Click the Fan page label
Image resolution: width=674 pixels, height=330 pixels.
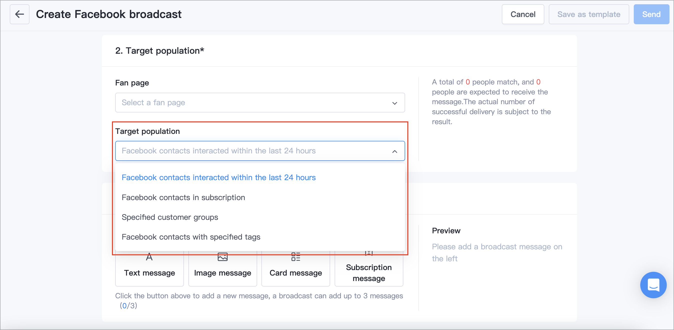click(132, 83)
